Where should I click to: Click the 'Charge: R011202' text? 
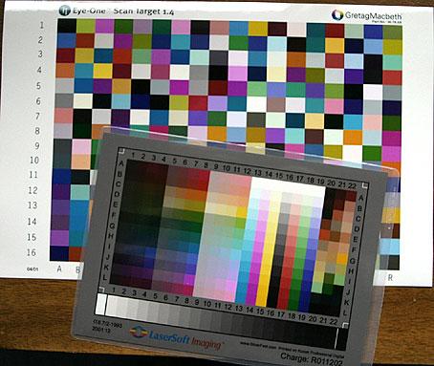[312, 359]
